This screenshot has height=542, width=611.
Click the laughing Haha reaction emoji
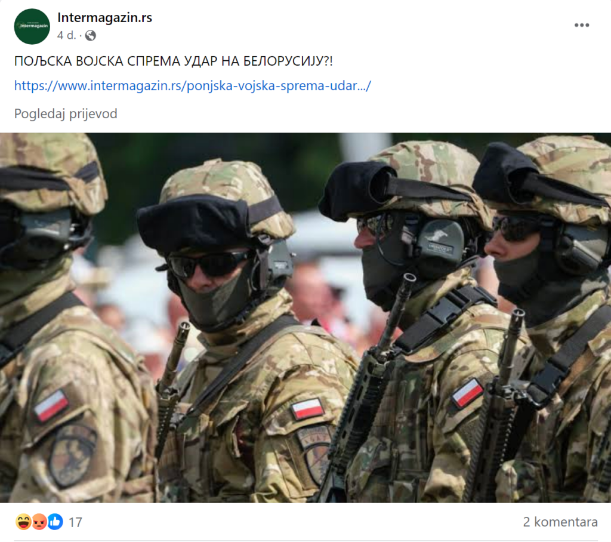point(23,522)
